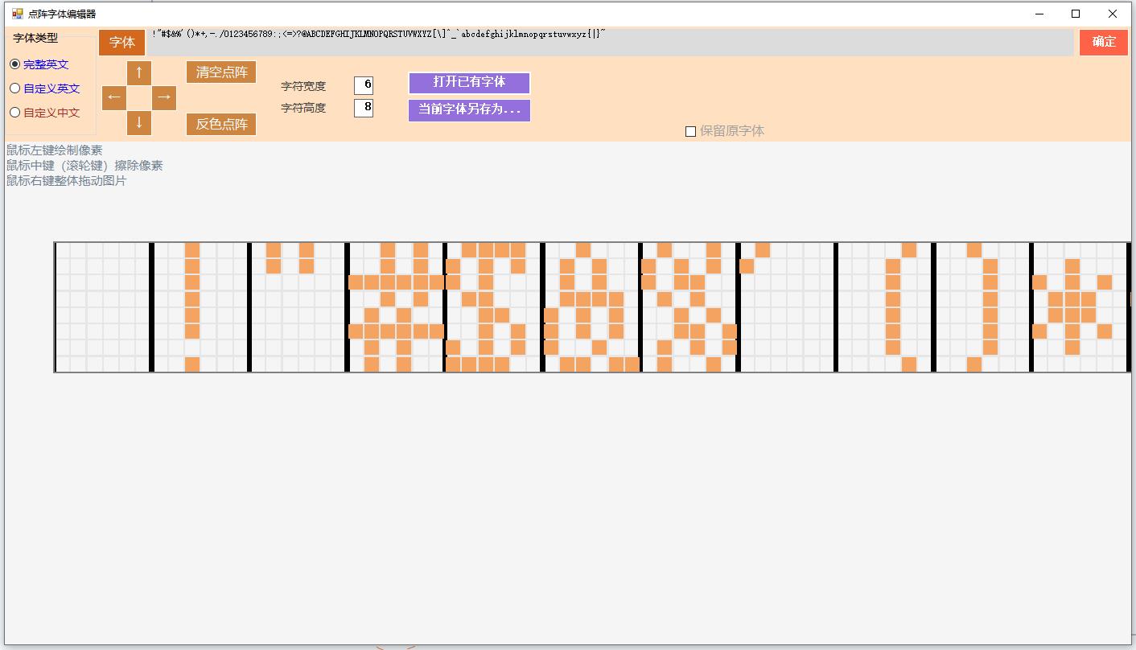This screenshot has width=1136, height=650.
Task: Click the 确定 confirm button
Action: 1104,42
